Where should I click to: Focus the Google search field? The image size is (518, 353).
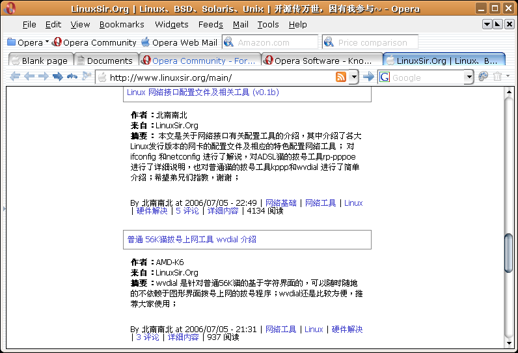[428, 78]
